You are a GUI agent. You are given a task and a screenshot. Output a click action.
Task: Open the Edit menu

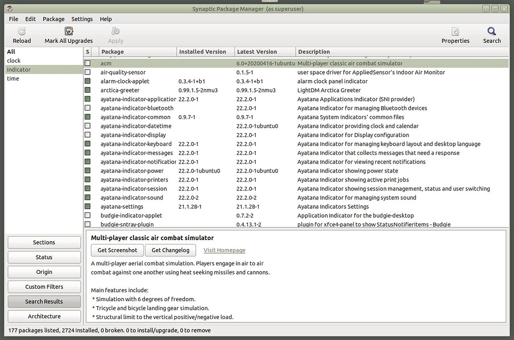click(30, 19)
